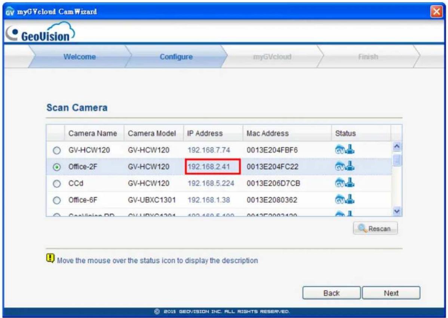Open IP address 192.168.1.38 link
Viewport: 448px width, 318px height.
[x=209, y=200]
